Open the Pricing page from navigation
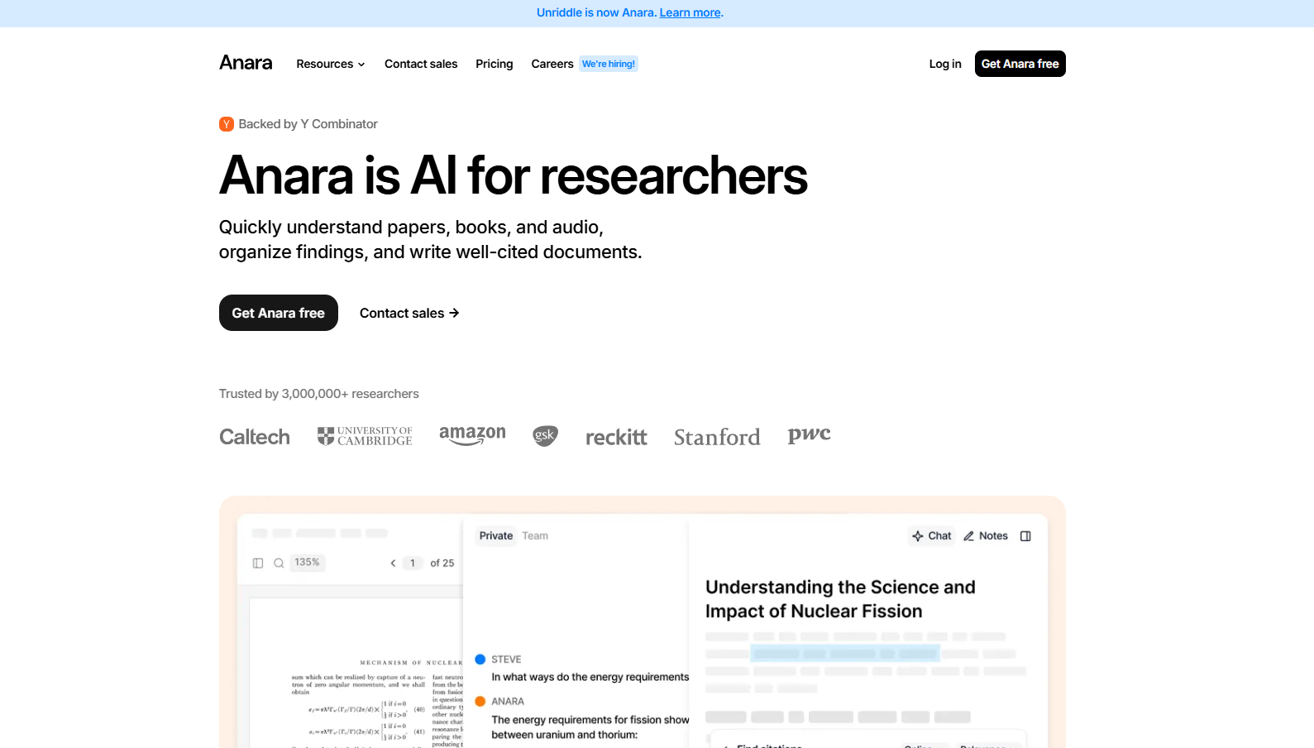Viewport: 1314px width, 748px height. 494,64
